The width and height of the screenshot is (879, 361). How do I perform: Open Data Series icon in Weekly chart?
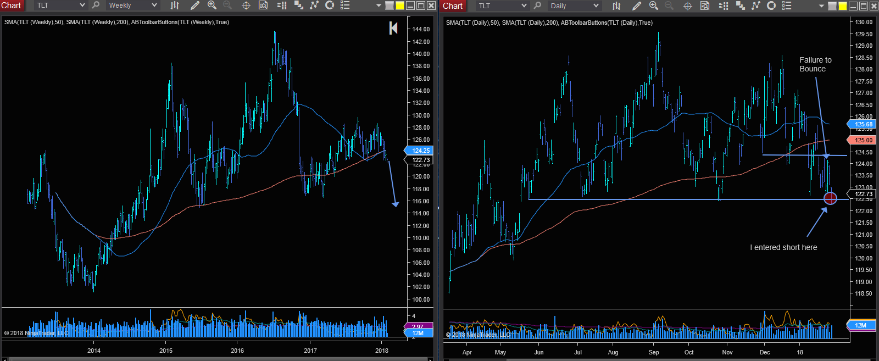point(299,5)
